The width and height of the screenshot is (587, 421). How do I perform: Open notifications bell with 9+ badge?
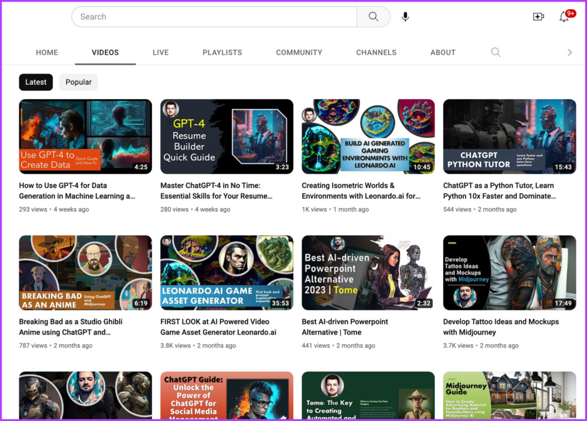pyautogui.click(x=566, y=15)
